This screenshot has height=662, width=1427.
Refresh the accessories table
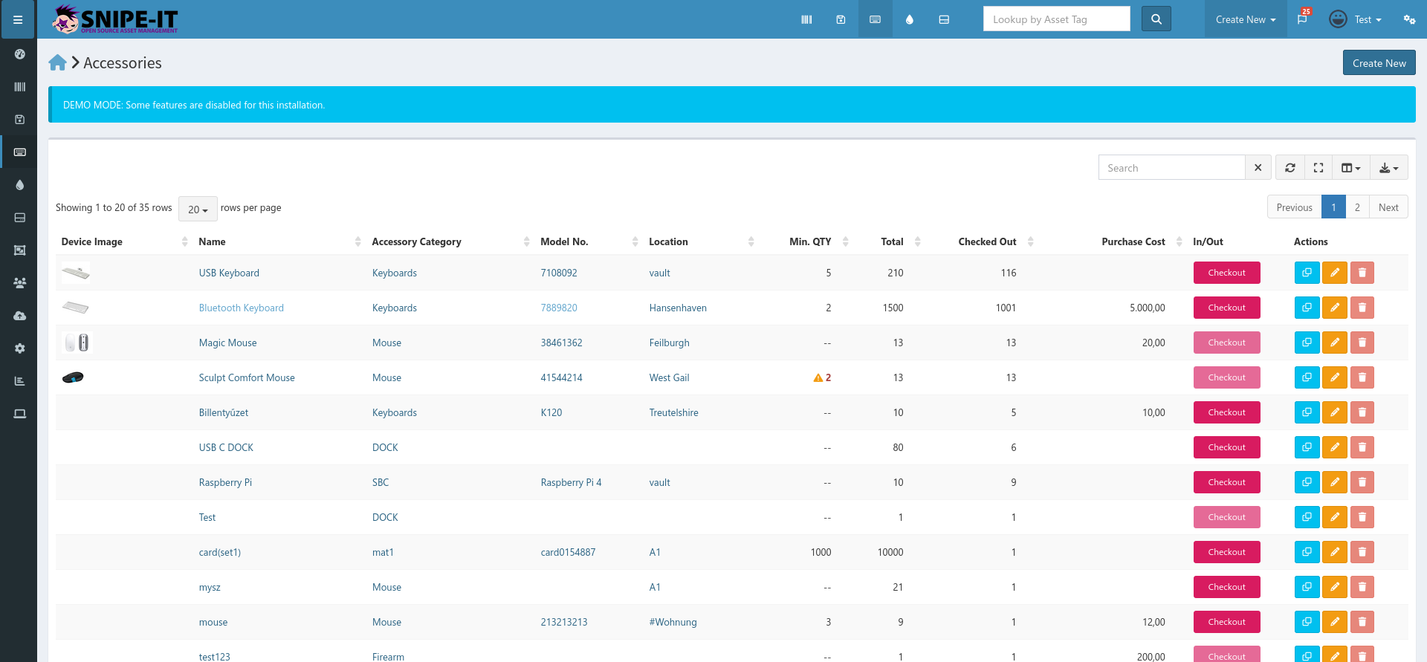point(1290,168)
